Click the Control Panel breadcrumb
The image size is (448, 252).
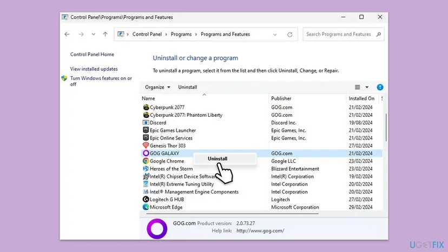click(147, 34)
